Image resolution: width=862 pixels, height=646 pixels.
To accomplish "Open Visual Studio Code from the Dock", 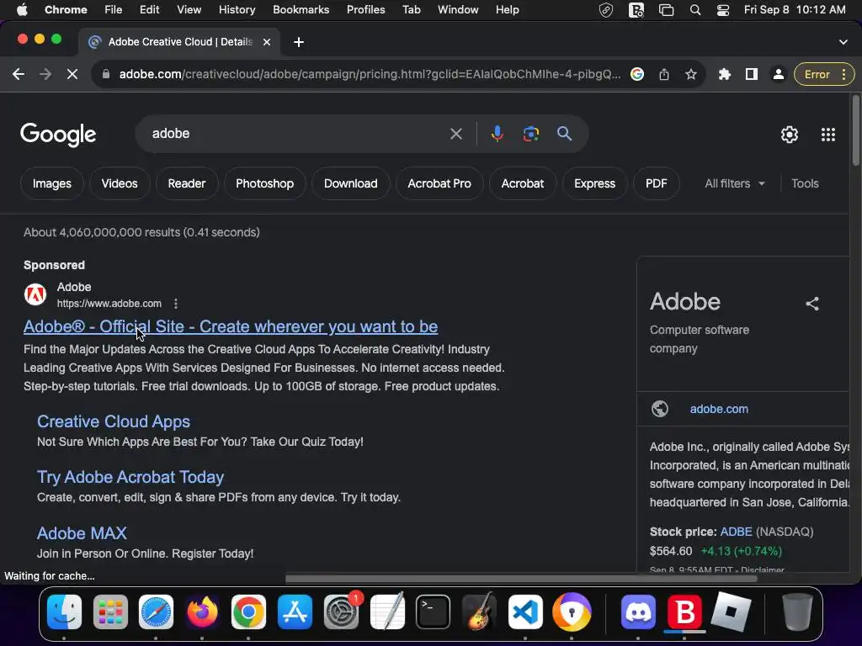I will 525,612.
